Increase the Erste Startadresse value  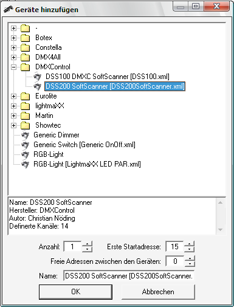(190, 244)
